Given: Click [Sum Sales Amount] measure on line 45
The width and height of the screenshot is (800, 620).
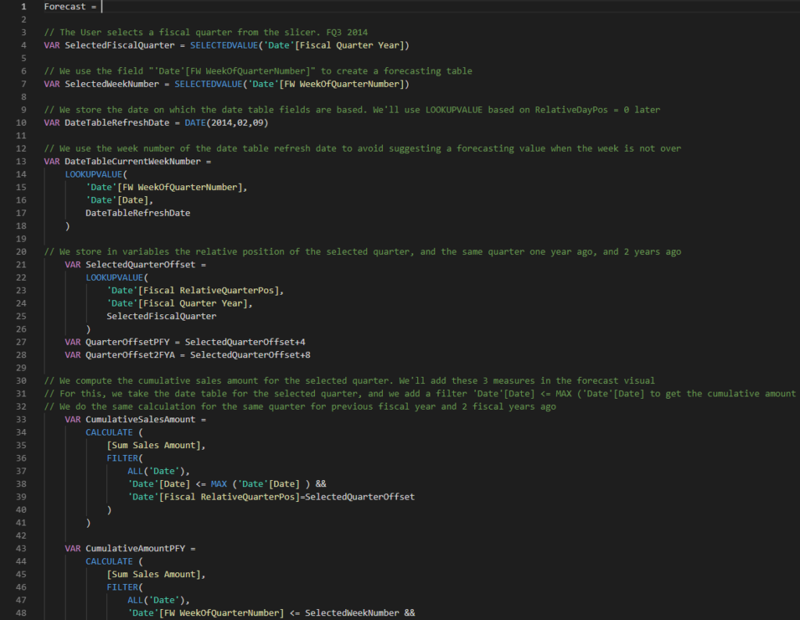Looking at the screenshot, I should (156, 574).
